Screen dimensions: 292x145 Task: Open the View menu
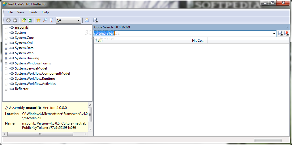pos(21,12)
